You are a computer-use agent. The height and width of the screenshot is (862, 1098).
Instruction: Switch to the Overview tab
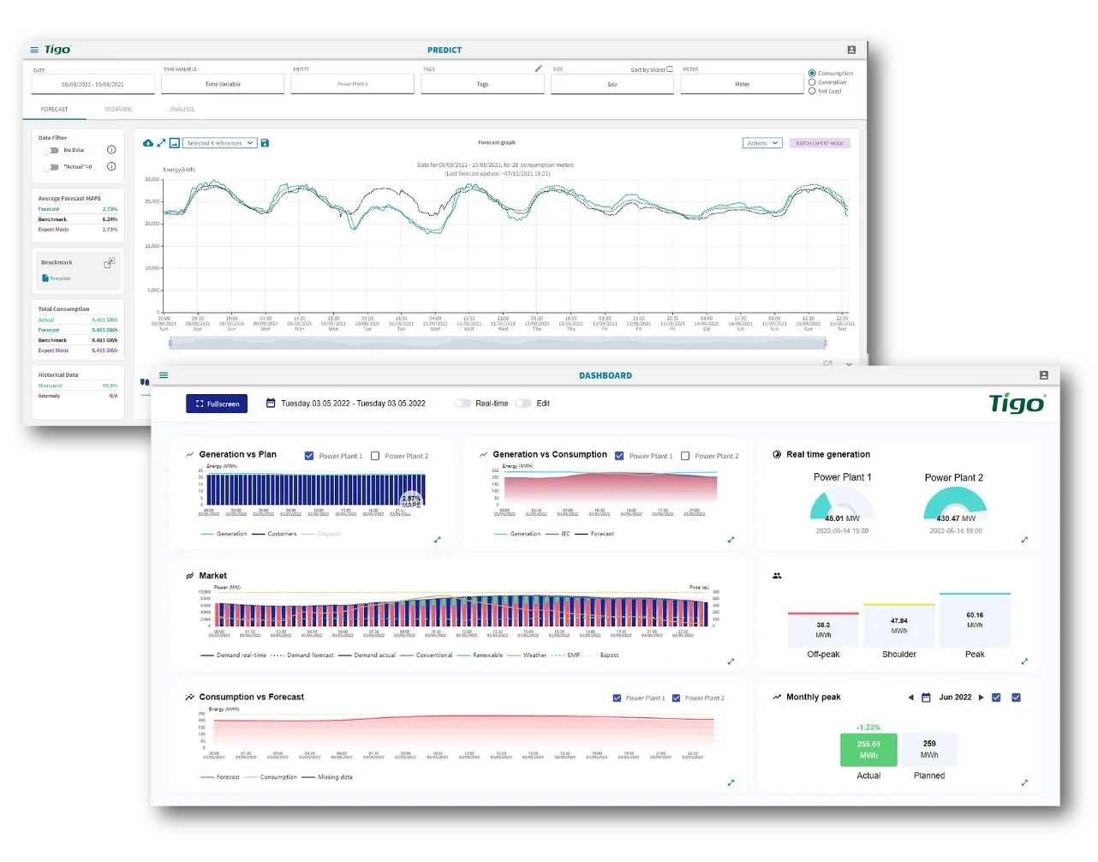118,110
